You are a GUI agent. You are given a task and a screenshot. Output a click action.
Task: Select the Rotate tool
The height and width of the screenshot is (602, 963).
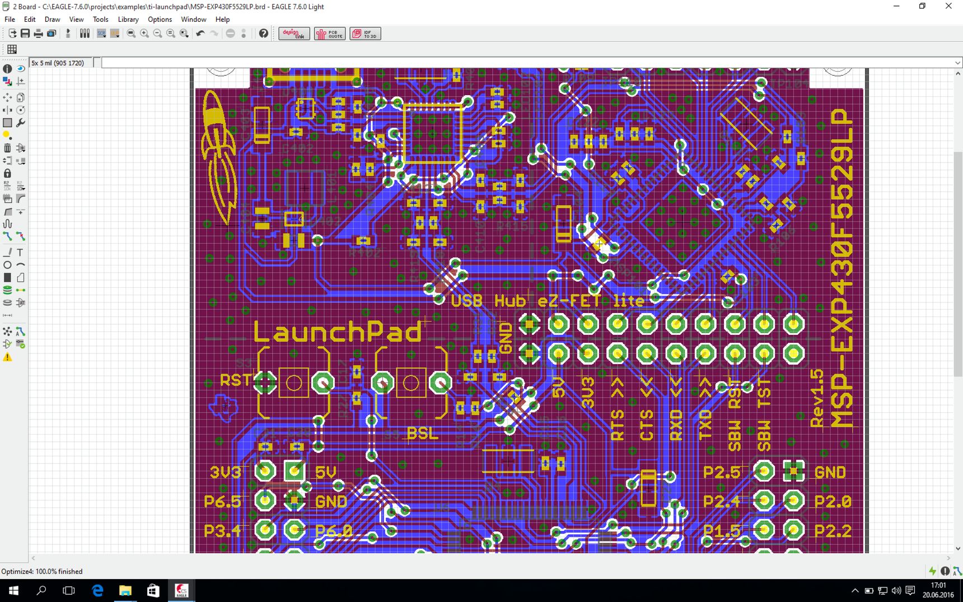[x=21, y=110]
